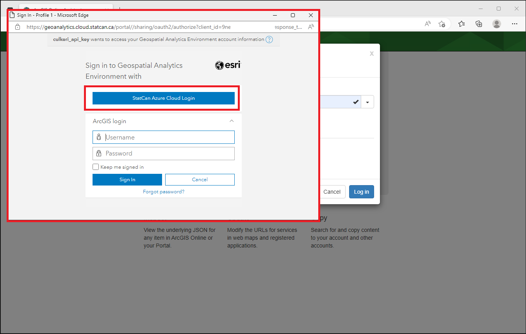Open the portal dropdown arrow in background dialog
This screenshot has height=334, width=526.
pyautogui.click(x=367, y=102)
